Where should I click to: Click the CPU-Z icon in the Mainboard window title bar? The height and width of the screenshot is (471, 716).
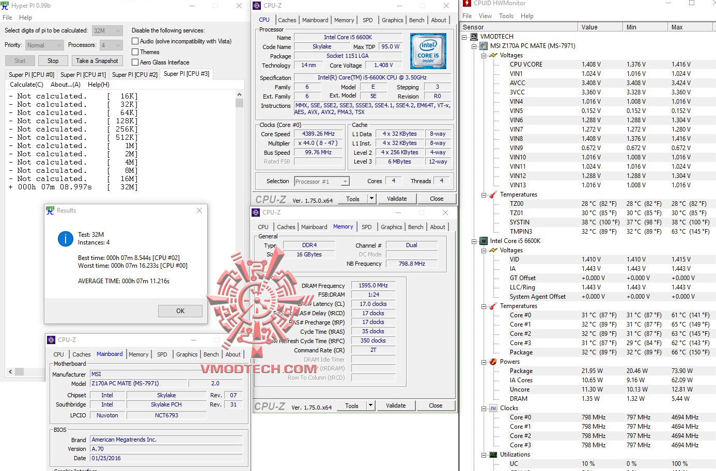tap(51, 340)
